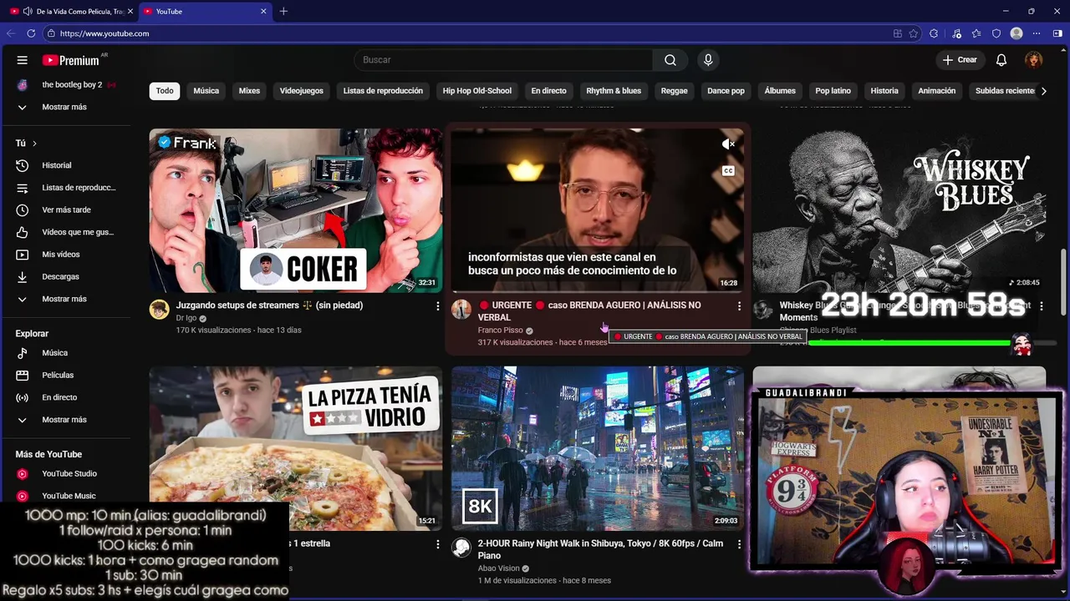This screenshot has height=601, width=1070.
Task: Open Listas de reproducción in sidebar
Action: tap(65, 188)
